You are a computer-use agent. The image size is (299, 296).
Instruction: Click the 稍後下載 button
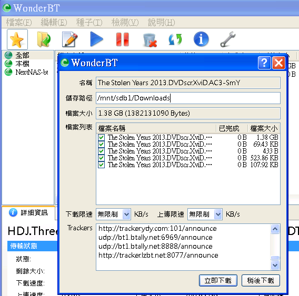tap(261, 280)
